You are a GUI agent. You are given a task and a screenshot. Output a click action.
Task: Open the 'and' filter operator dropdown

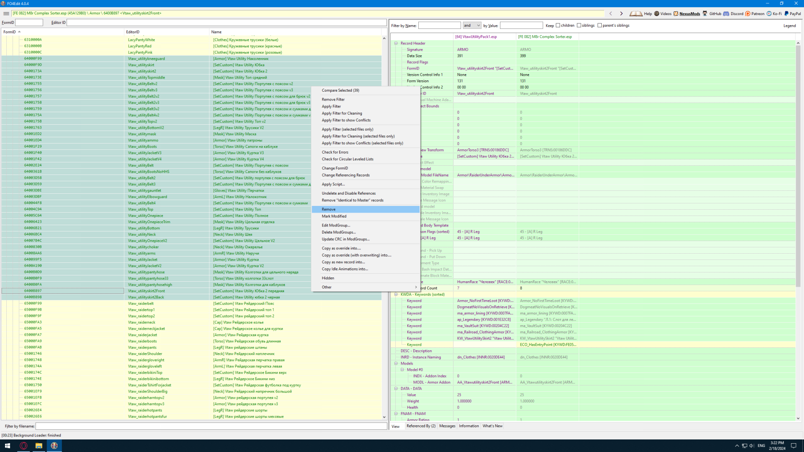472,26
